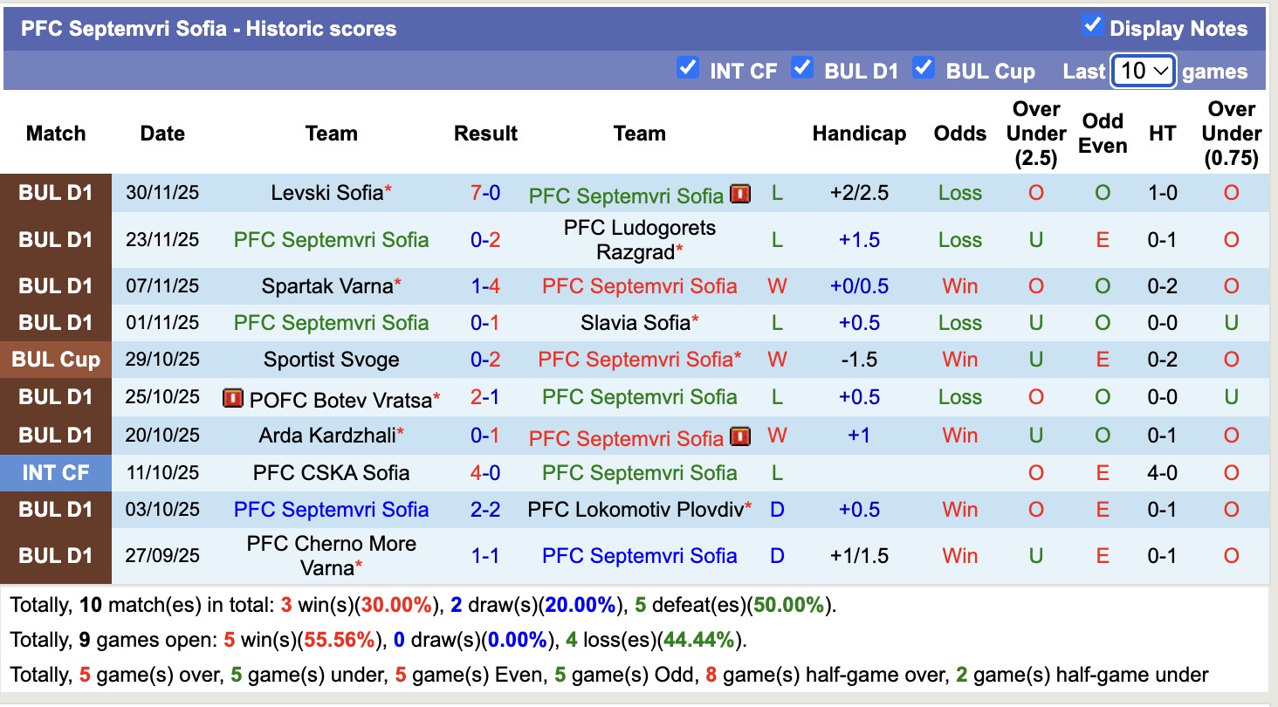Open the Last games count dropdown

click(x=1144, y=71)
